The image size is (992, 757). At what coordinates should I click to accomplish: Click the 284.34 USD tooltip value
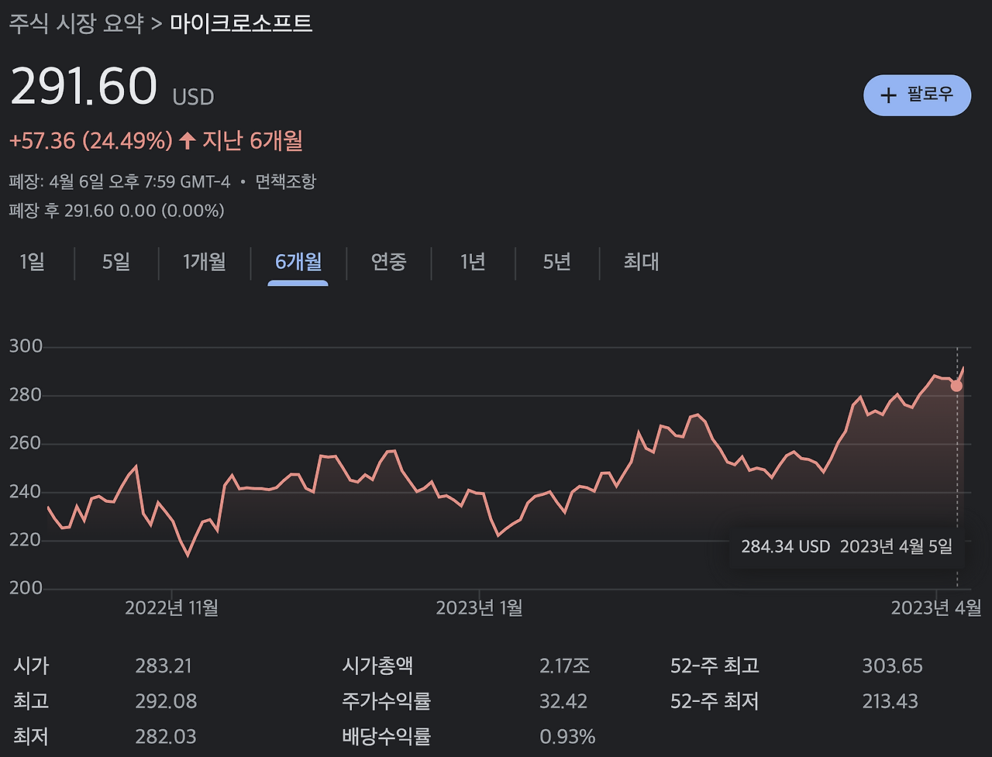point(785,546)
